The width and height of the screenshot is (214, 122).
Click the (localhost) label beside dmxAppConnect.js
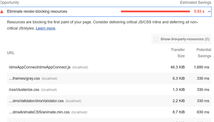pos(80,67)
